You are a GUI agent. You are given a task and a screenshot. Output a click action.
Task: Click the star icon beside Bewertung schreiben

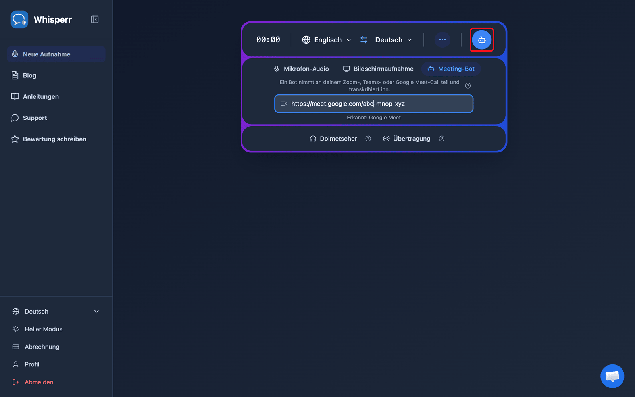tap(15, 139)
